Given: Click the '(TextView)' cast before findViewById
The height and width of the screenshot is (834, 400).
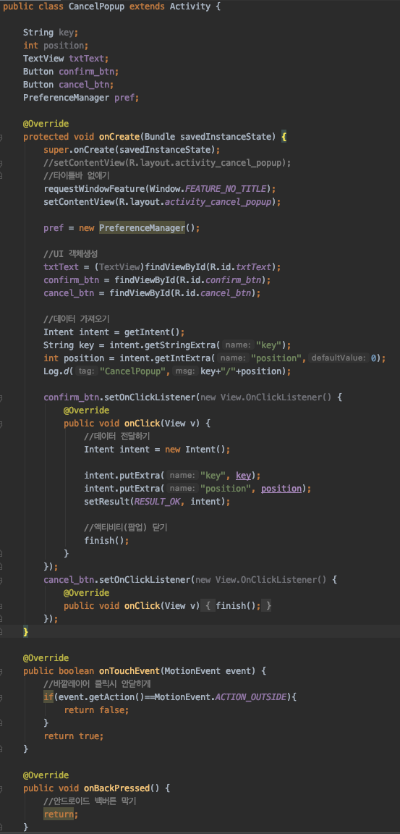Looking at the screenshot, I should [x=120, y=267].
